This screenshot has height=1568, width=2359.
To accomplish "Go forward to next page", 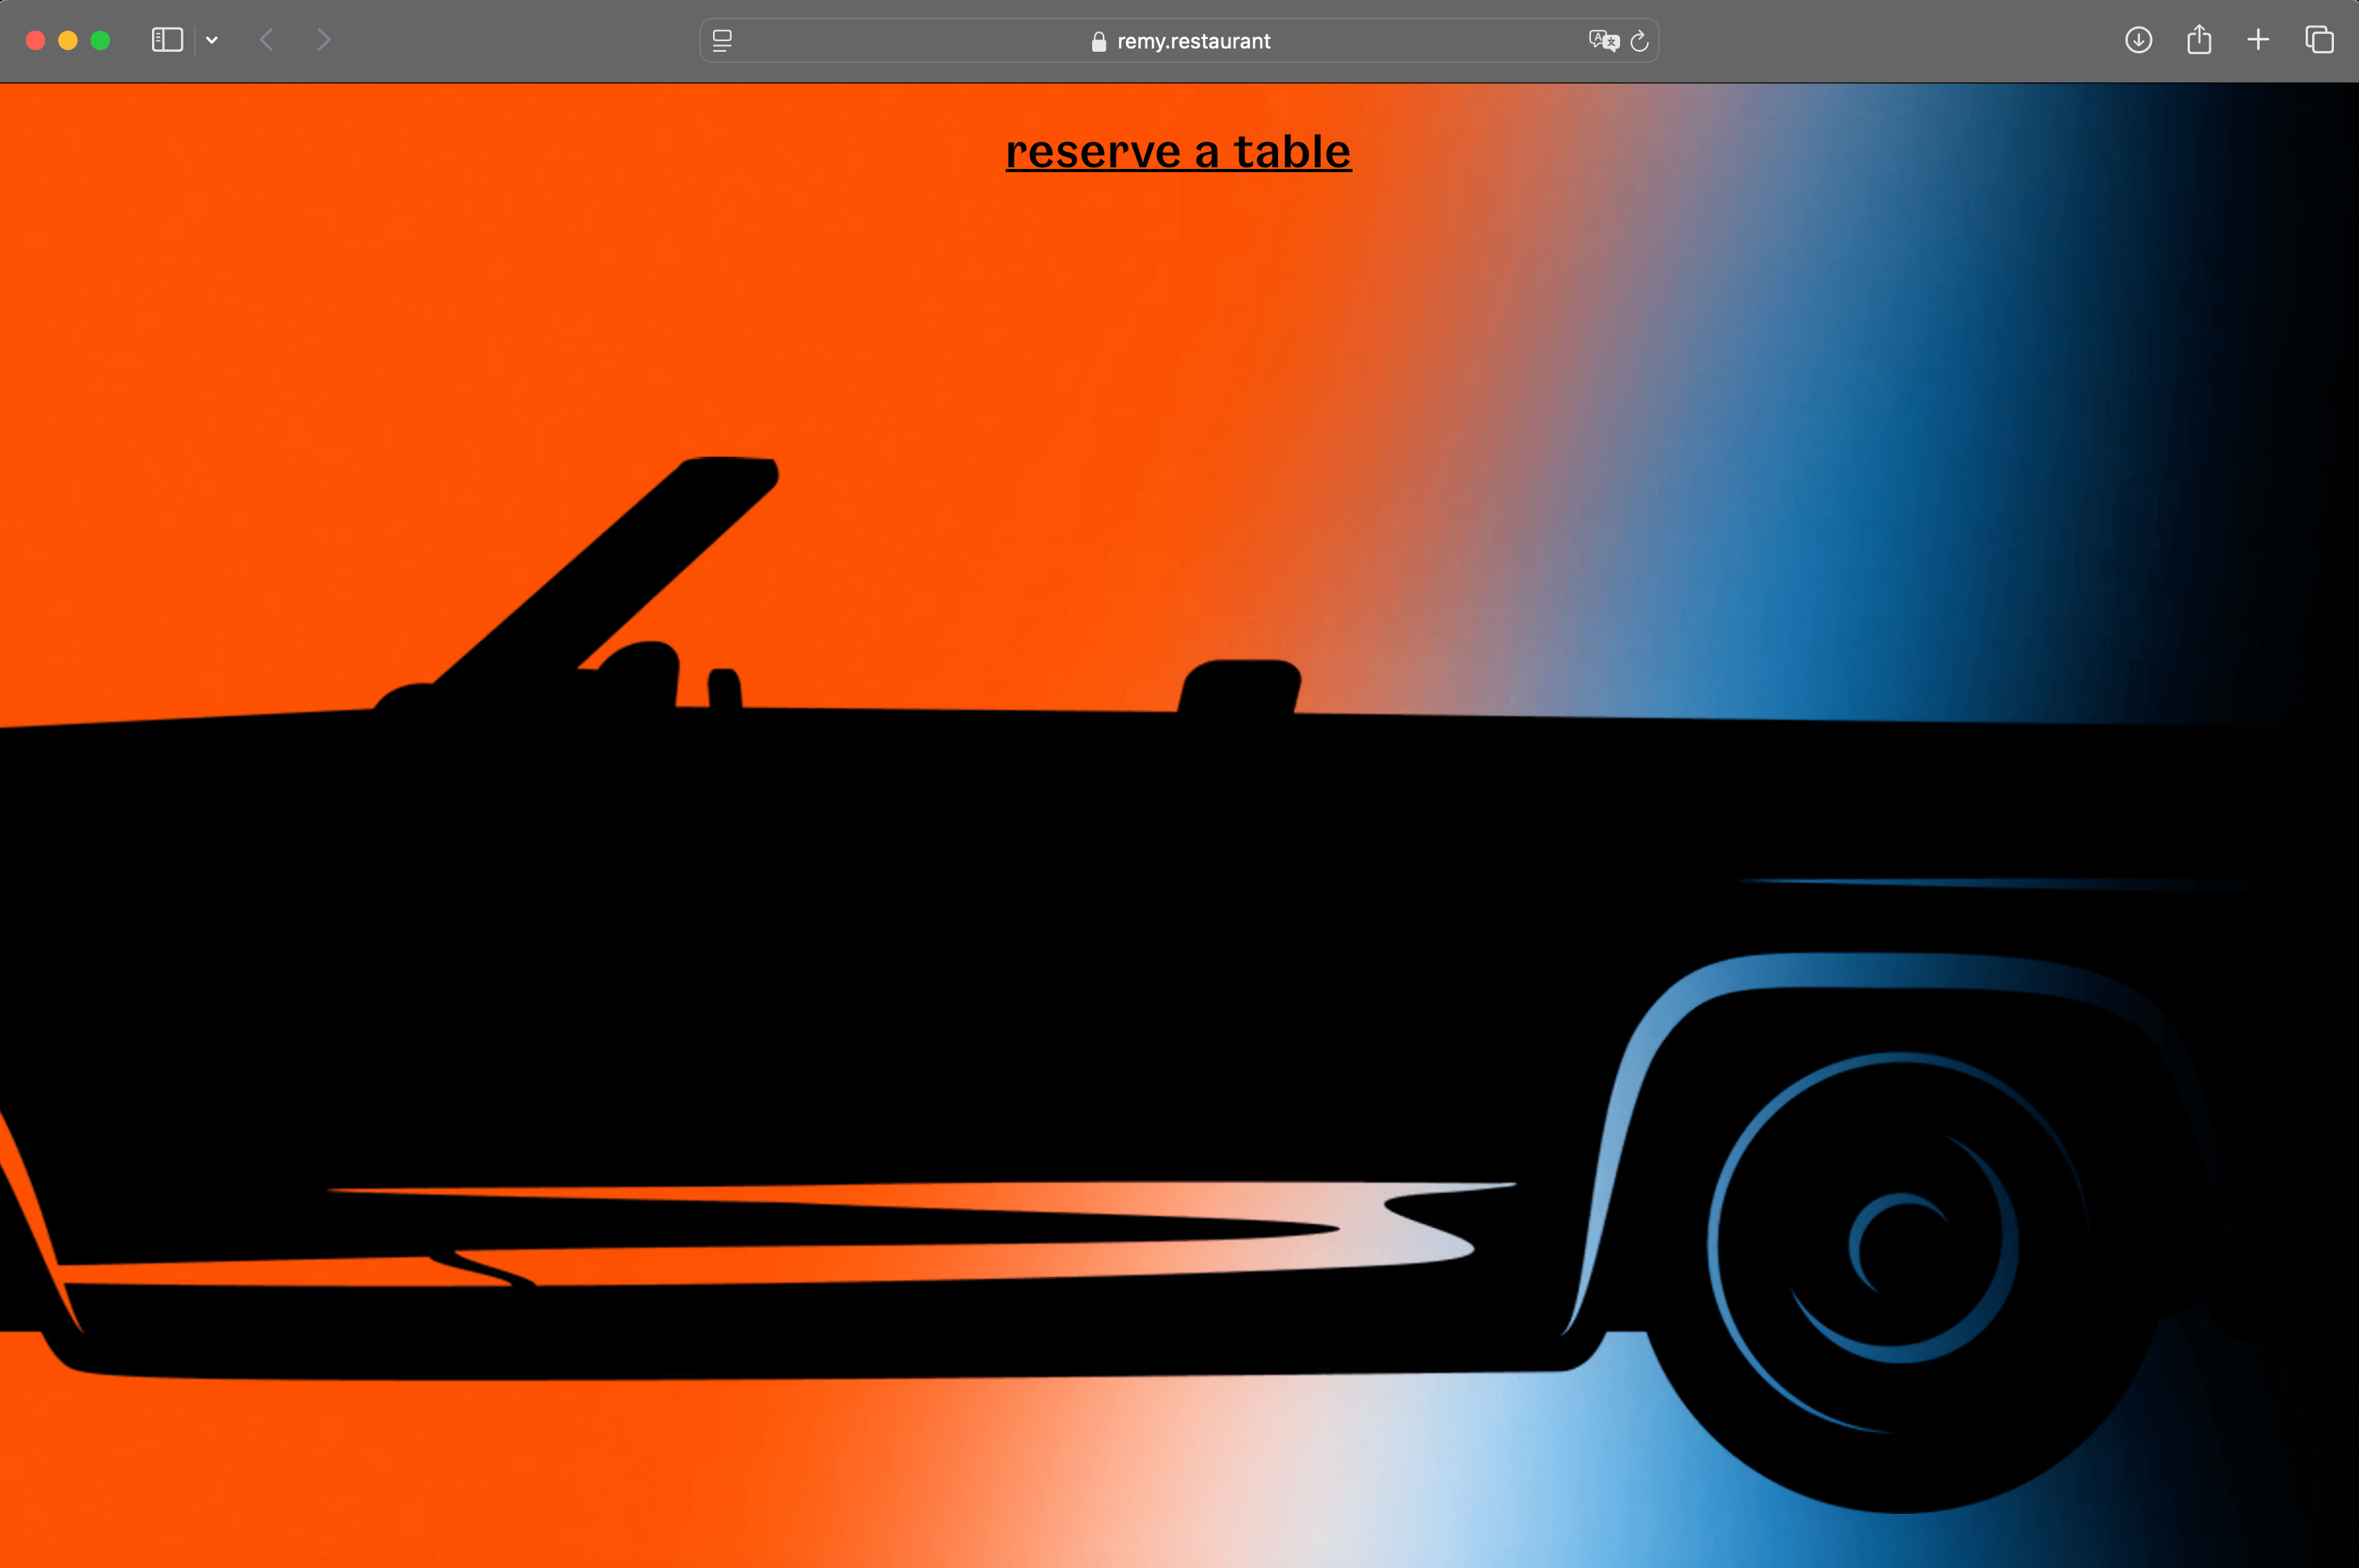I will coord(323,40).
